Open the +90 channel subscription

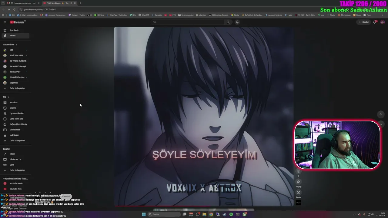click(15, 50)
